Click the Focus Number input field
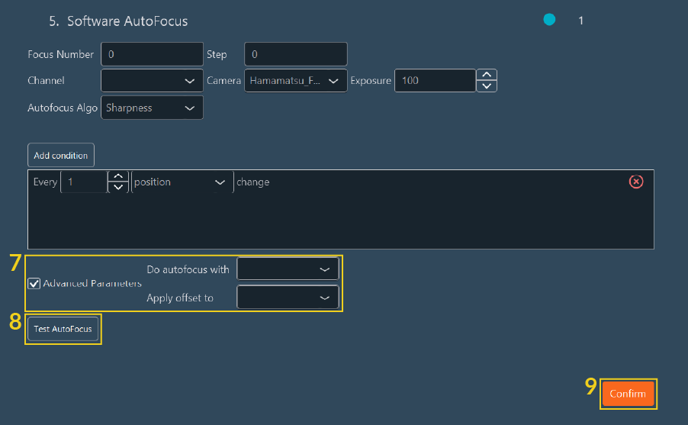Screen dimensions: 688x425 (x=152, y=54)
